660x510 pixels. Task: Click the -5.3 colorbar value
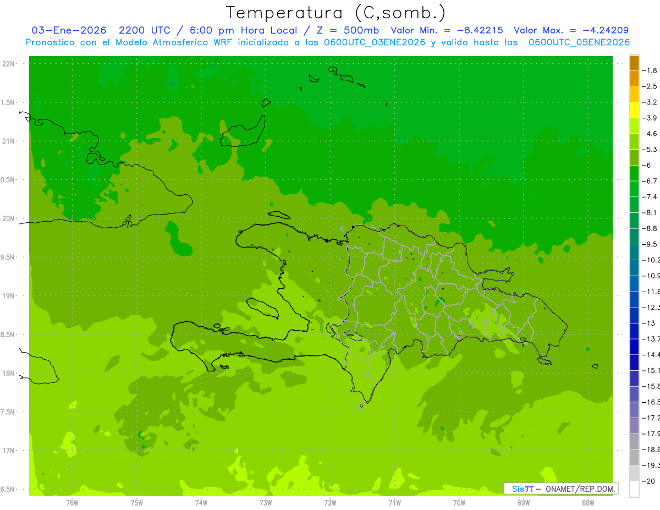[x=650, y=149]
